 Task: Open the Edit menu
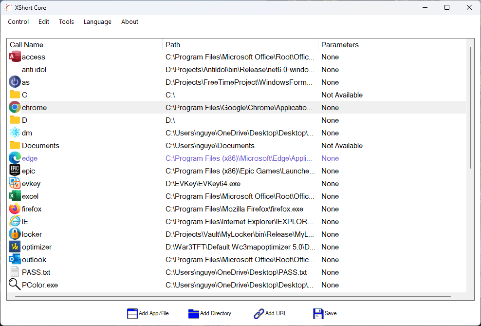pos(44,22)
